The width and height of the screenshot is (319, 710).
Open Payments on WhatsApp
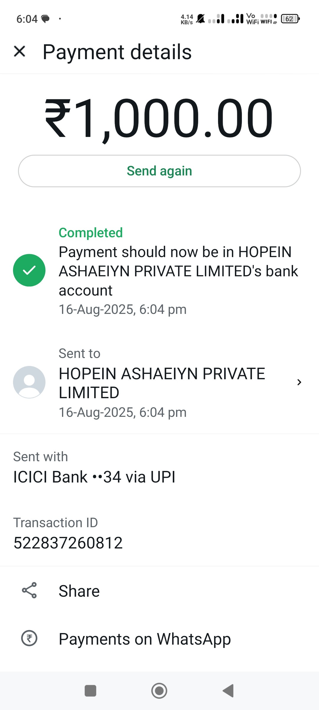(x=159, y=639)
